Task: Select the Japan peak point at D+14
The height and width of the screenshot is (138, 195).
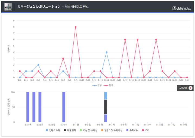Action: tap(107, 52)
